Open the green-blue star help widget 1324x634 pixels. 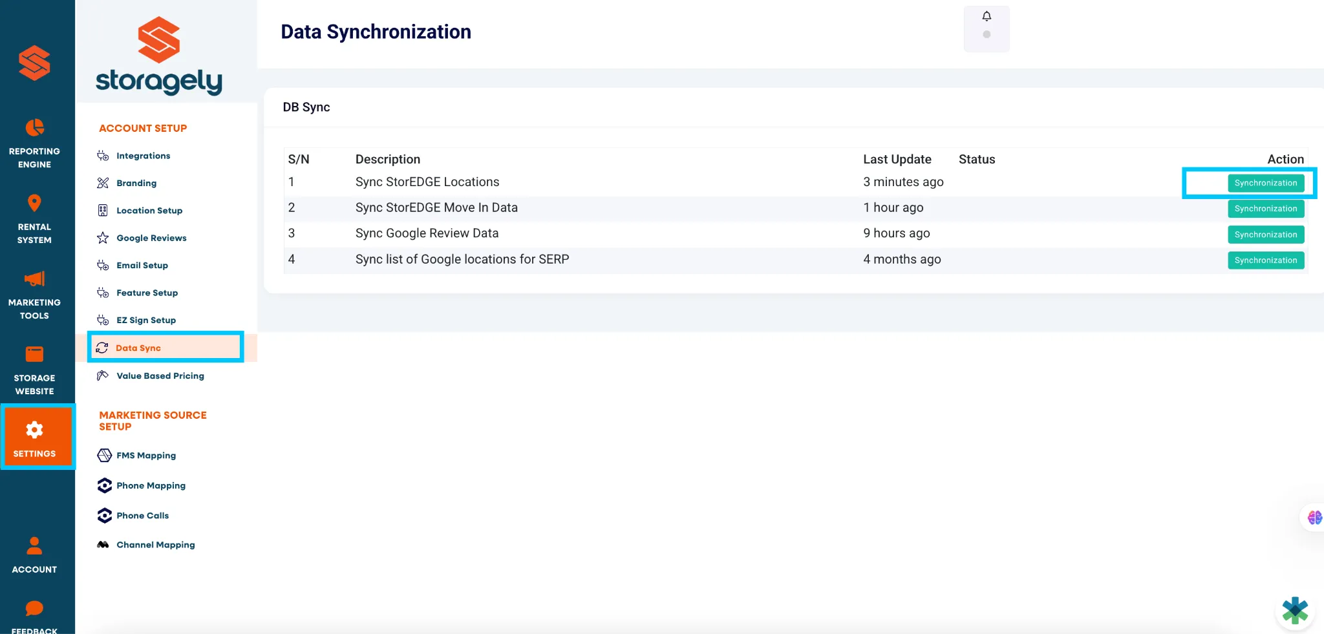coord(1295,610)
